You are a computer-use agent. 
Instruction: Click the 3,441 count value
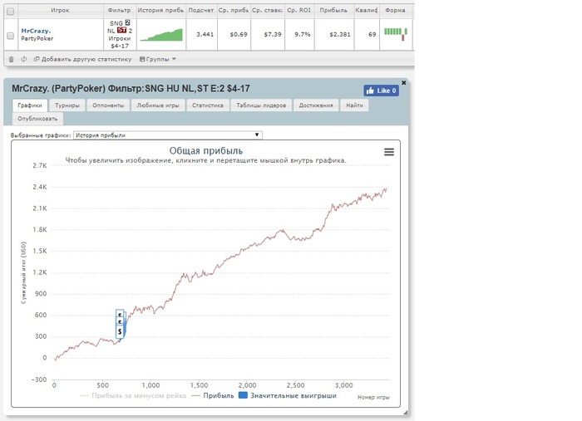pos(205,35)
